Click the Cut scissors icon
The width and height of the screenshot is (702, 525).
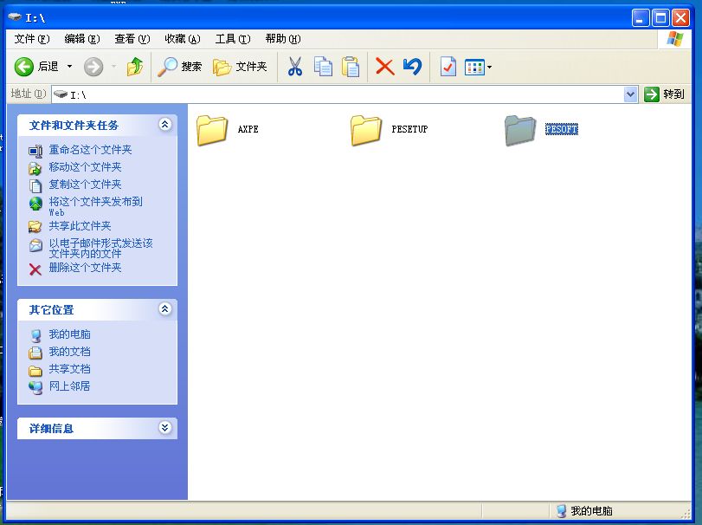[x=294, y=67]
